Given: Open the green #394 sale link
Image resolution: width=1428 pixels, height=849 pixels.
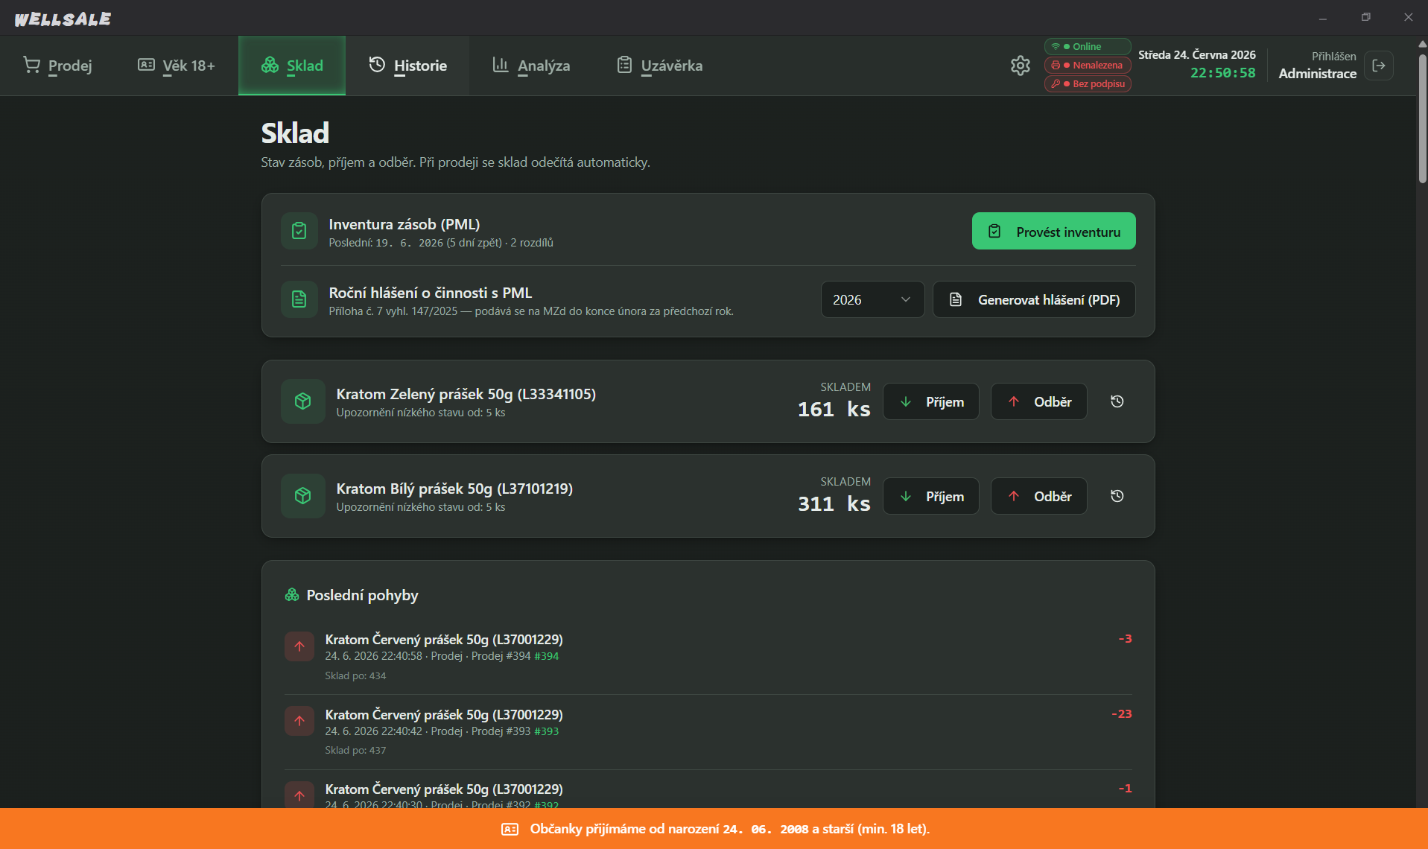Looking at the screenshot, I should (x=546, y=656).
